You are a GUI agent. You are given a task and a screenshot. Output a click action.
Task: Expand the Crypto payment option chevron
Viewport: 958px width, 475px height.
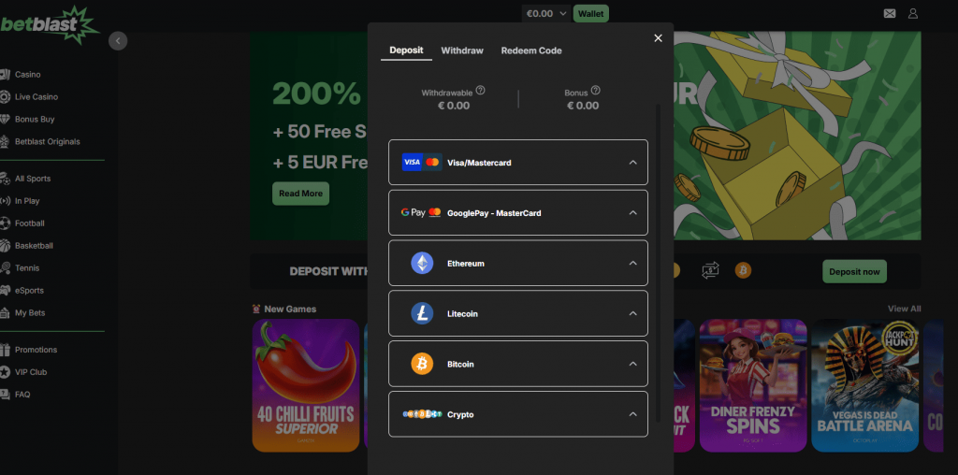(x=633, y=414)
